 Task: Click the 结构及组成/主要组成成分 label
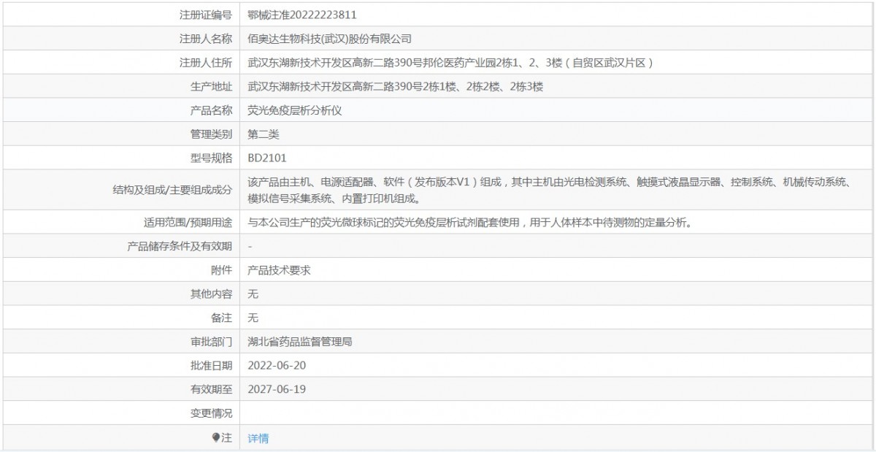tap(174, 190)
